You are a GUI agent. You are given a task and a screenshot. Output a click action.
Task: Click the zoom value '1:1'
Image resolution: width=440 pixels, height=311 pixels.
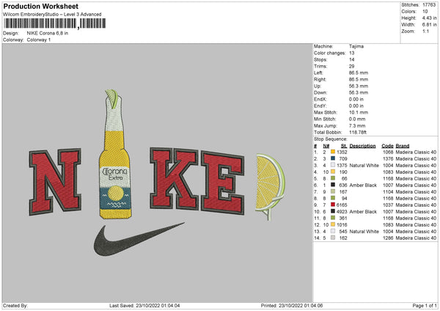pos(425,31)
